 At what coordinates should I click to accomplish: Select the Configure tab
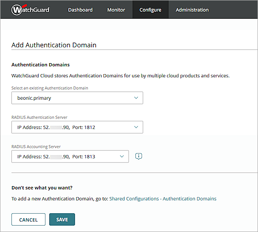coord(150,10)
